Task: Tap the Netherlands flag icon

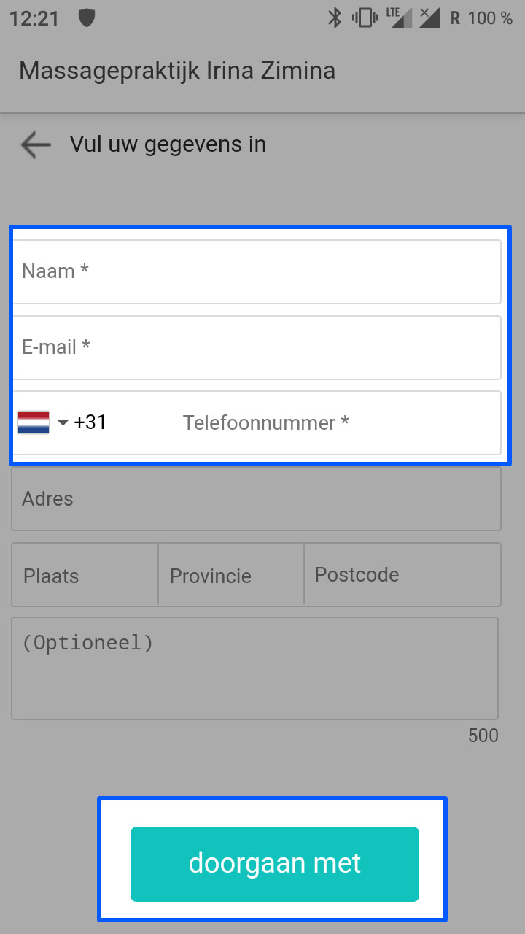Action: click(34, 422)
